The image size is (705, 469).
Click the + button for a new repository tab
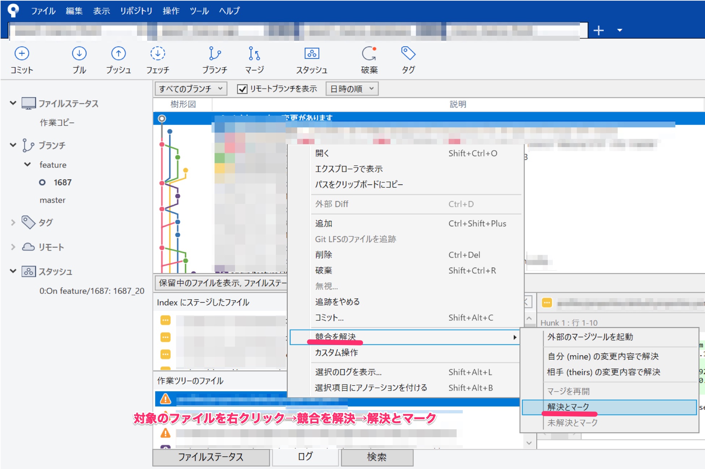(598, 30)
